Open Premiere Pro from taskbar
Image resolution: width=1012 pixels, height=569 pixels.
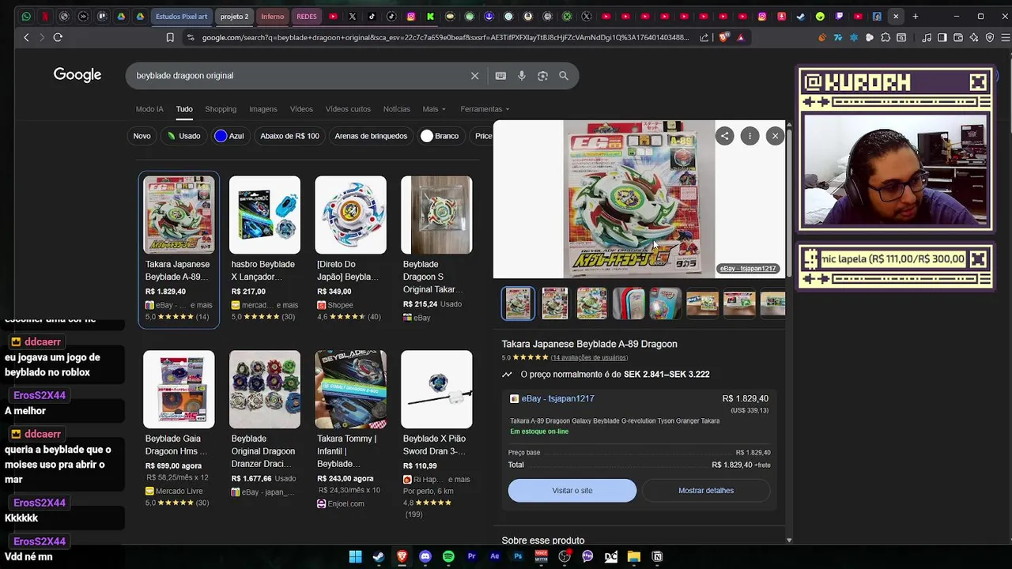471,556
